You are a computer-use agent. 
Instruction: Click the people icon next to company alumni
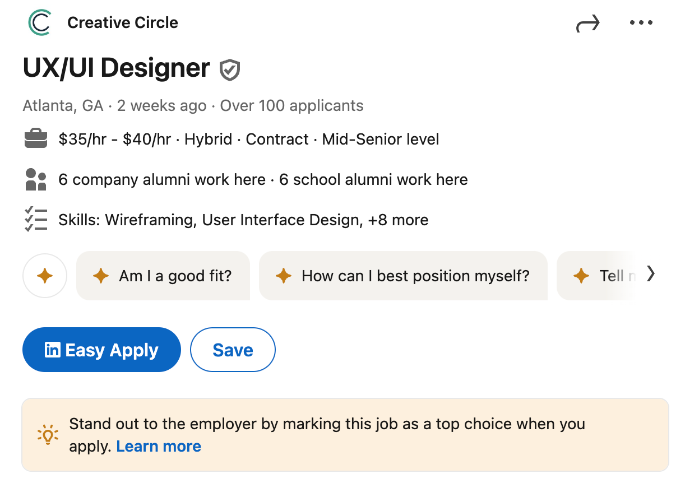coord(36,179)
